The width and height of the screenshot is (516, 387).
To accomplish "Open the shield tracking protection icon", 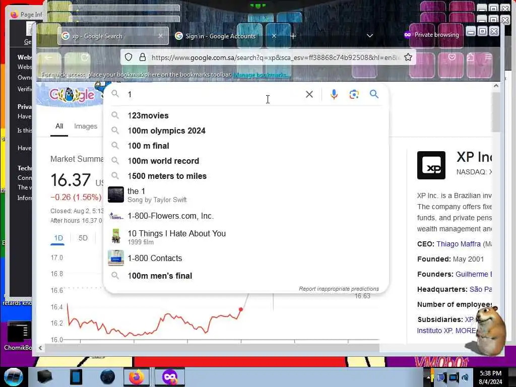I will point(128,57).
